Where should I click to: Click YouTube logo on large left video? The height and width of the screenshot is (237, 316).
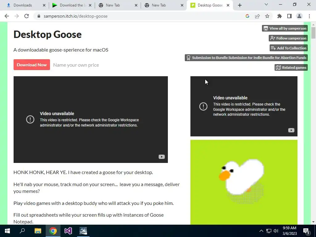pos(162,157)
